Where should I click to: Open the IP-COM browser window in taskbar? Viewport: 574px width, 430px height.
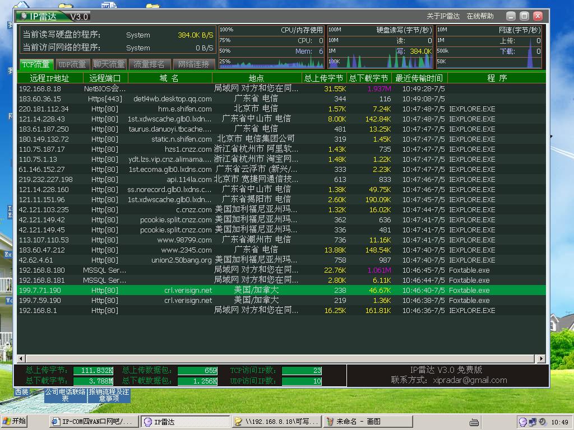(94, 422)
